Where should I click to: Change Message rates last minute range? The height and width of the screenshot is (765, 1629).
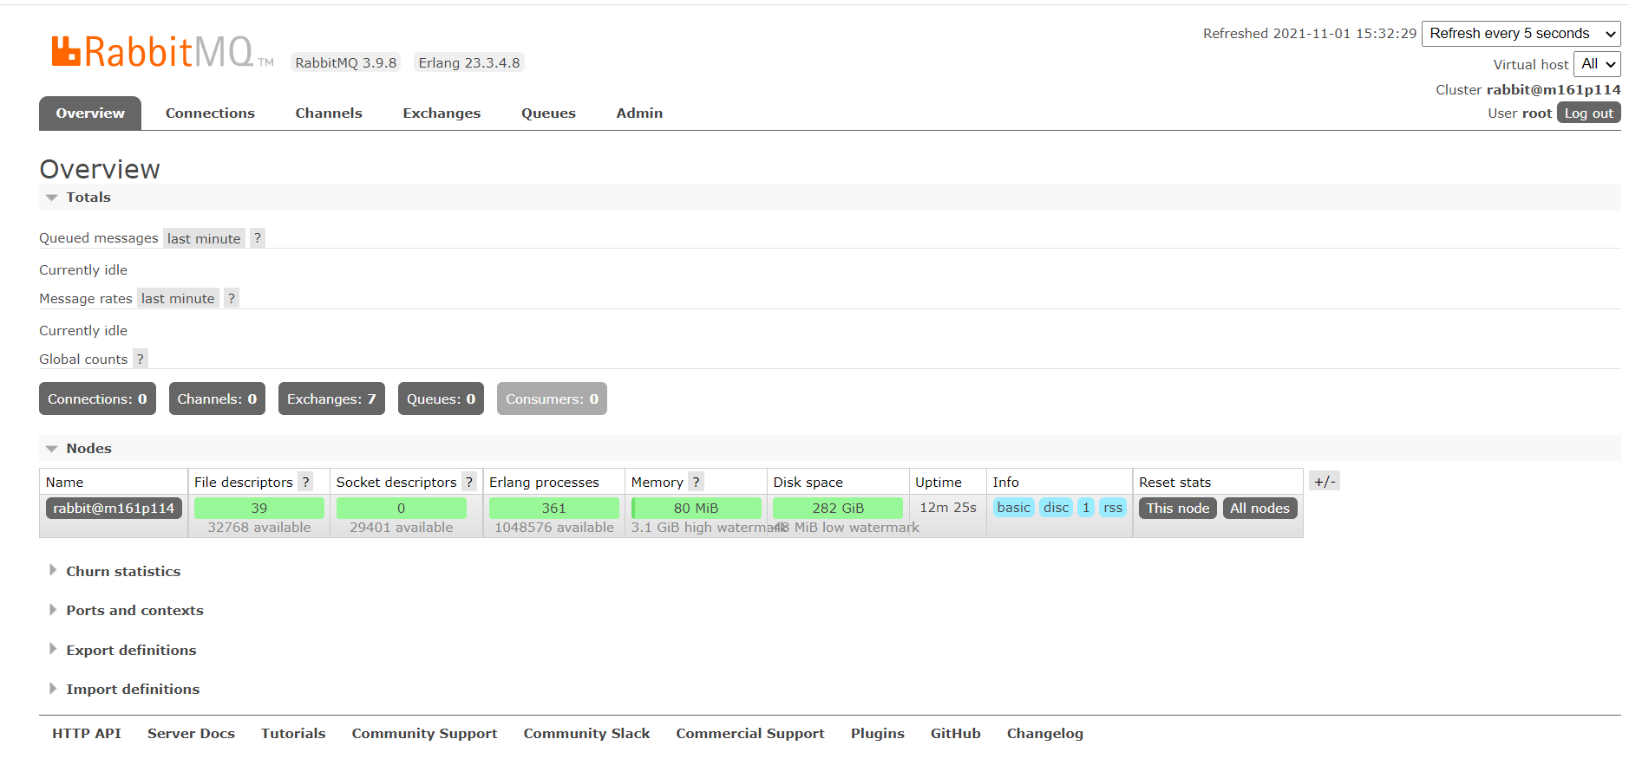point(178,298)
